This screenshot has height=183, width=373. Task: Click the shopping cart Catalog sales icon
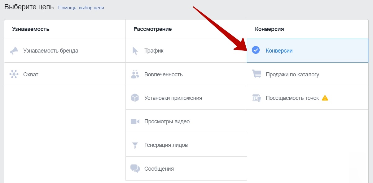point(257,74)
